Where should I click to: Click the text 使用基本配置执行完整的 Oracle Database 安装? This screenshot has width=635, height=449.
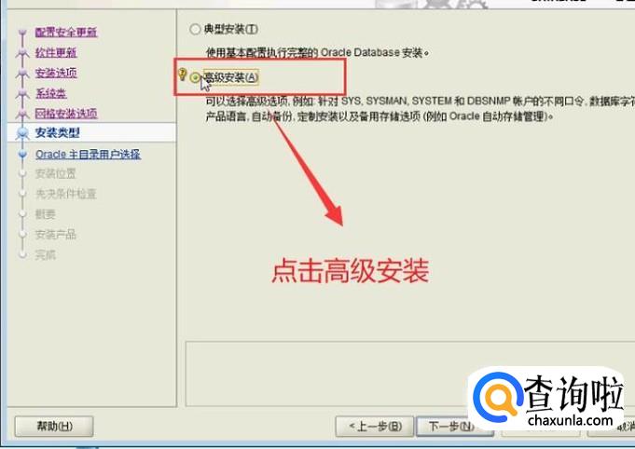[x=317, y=52]
